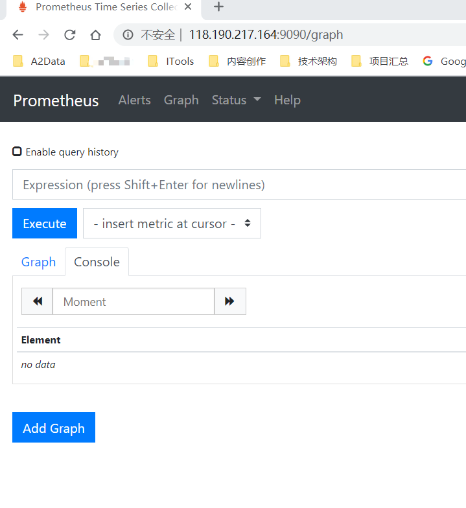Open a new browser tab

pyautogui.click(x=218, y=7)
